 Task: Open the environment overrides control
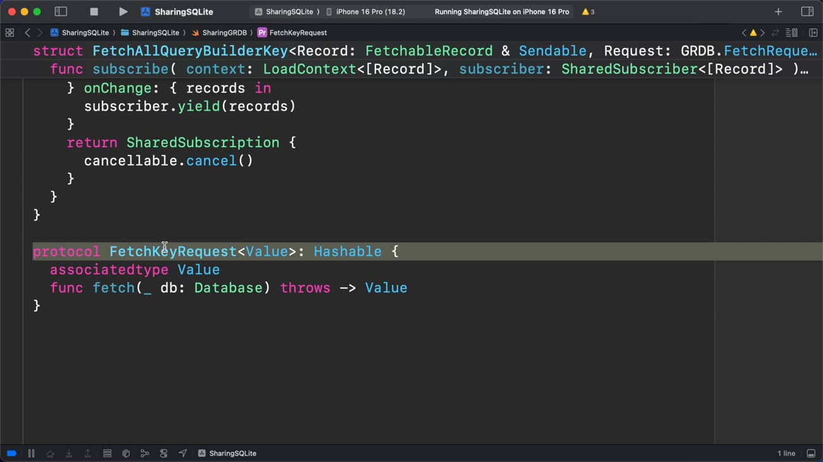click(x=164, y=453)
